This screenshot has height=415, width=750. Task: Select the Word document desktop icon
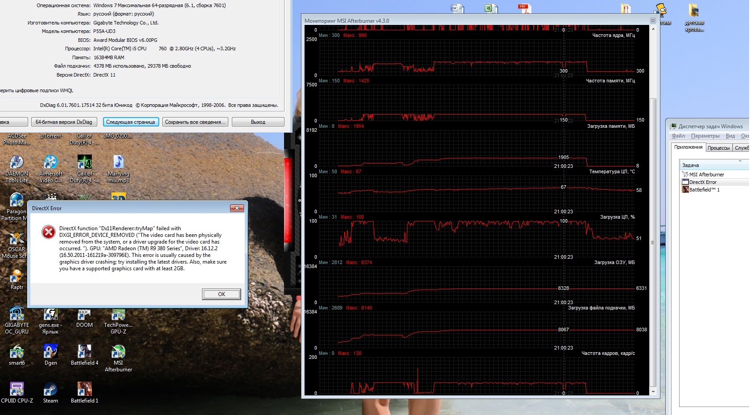[x=457, y=8]
